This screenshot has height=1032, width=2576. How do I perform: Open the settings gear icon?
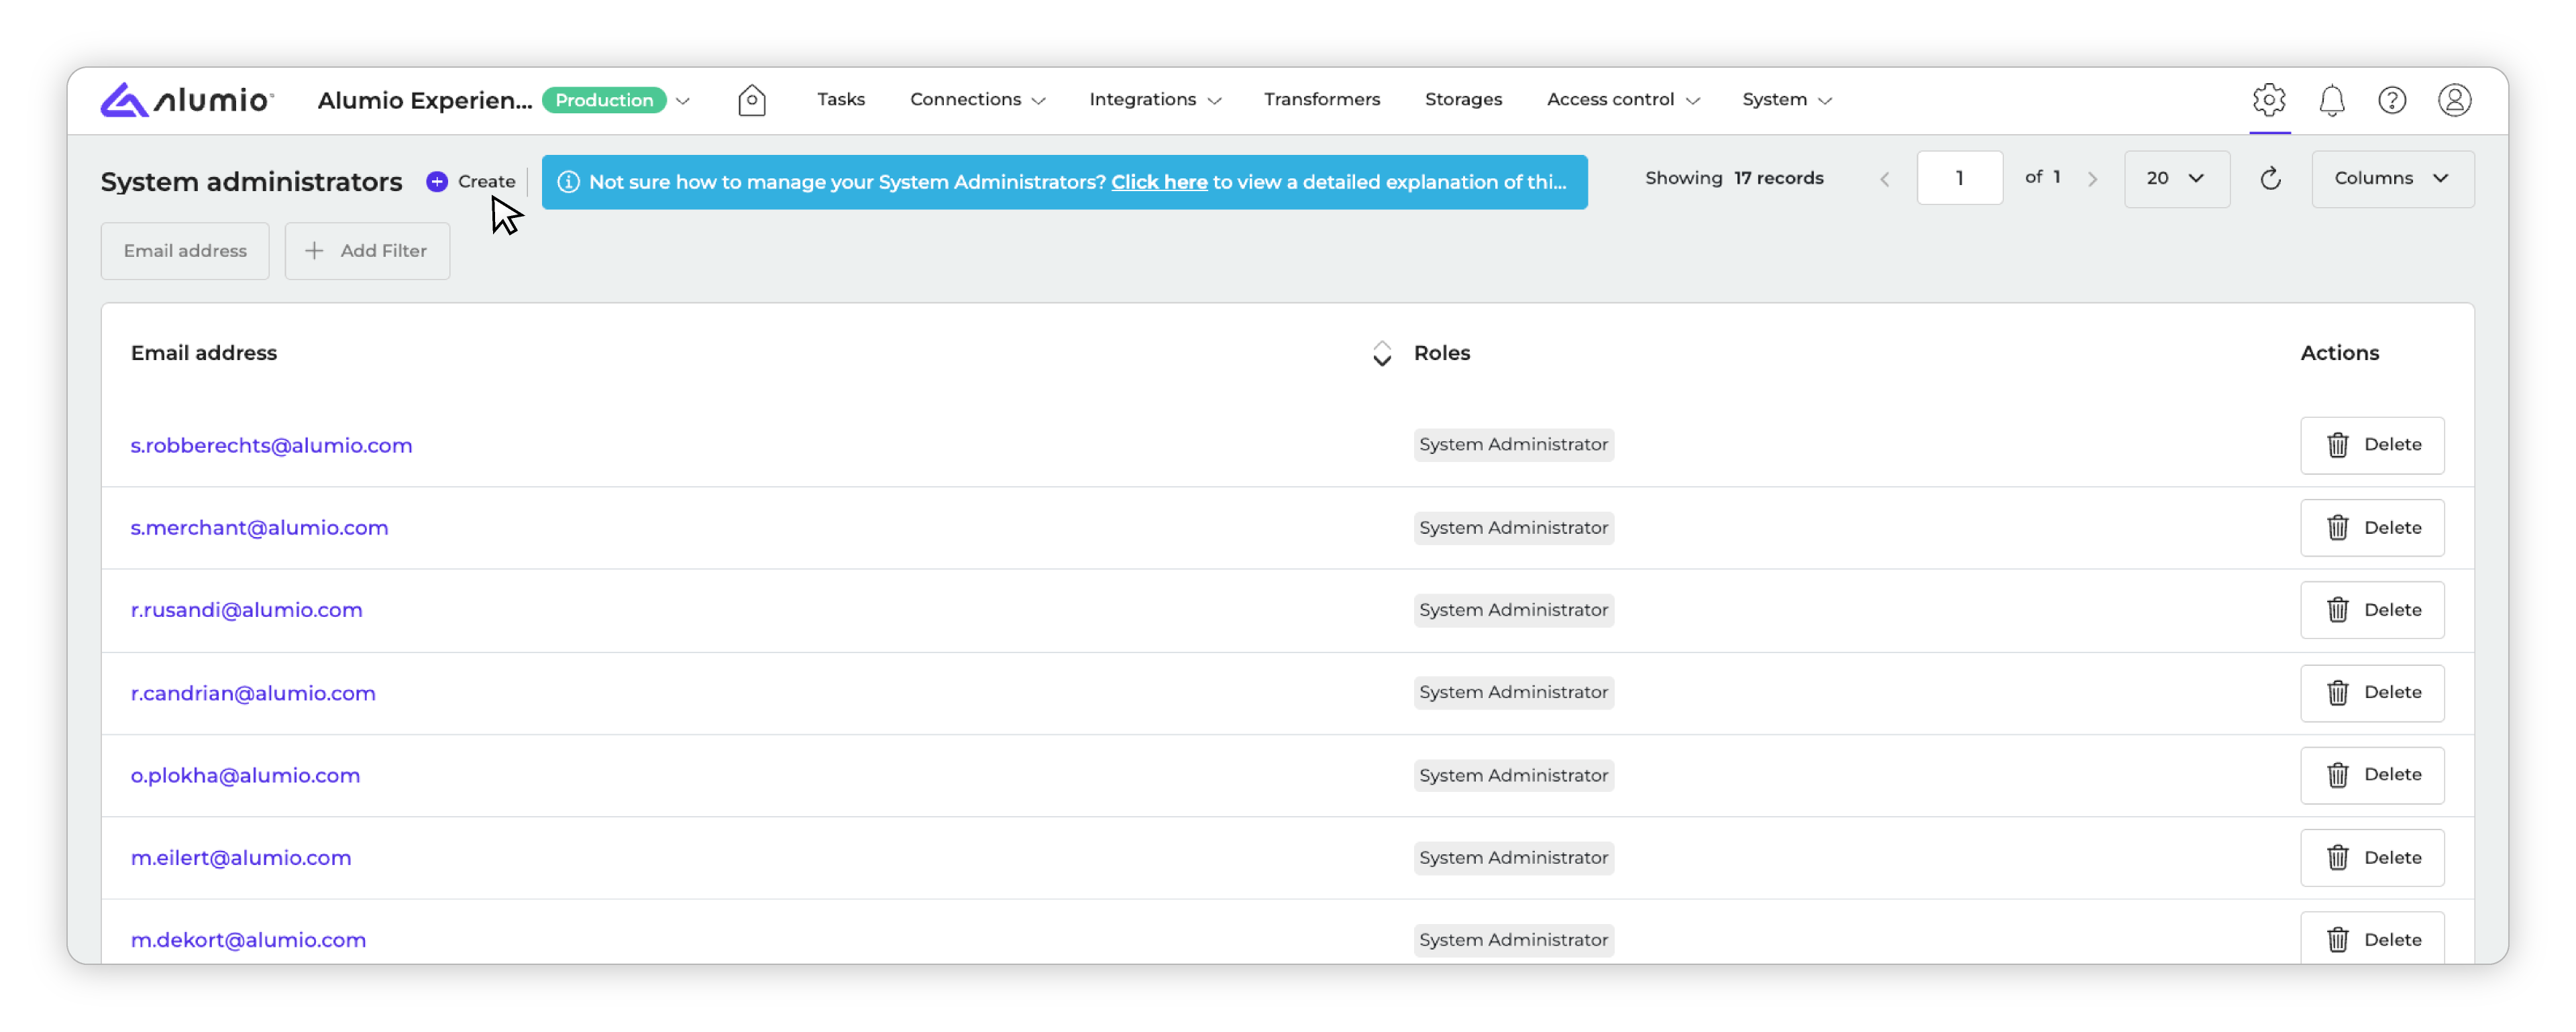2269,100
